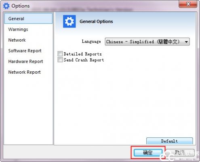Open the Software Report settings
Image resolution: width=200 pixels, height=162 pixels.
coord(25,51)
